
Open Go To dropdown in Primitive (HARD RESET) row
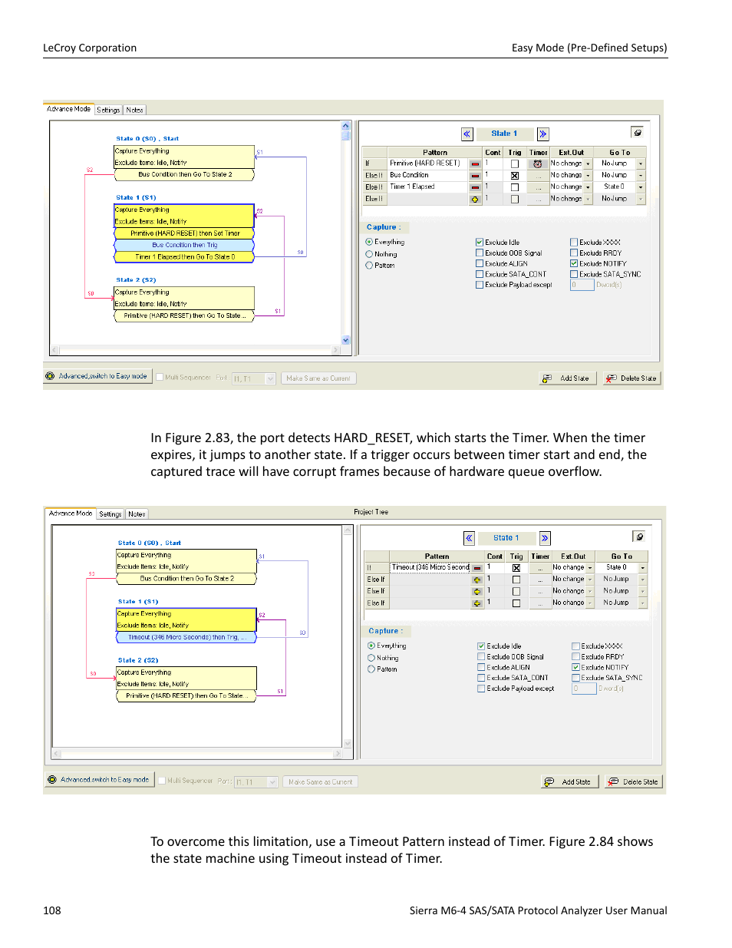641,164
